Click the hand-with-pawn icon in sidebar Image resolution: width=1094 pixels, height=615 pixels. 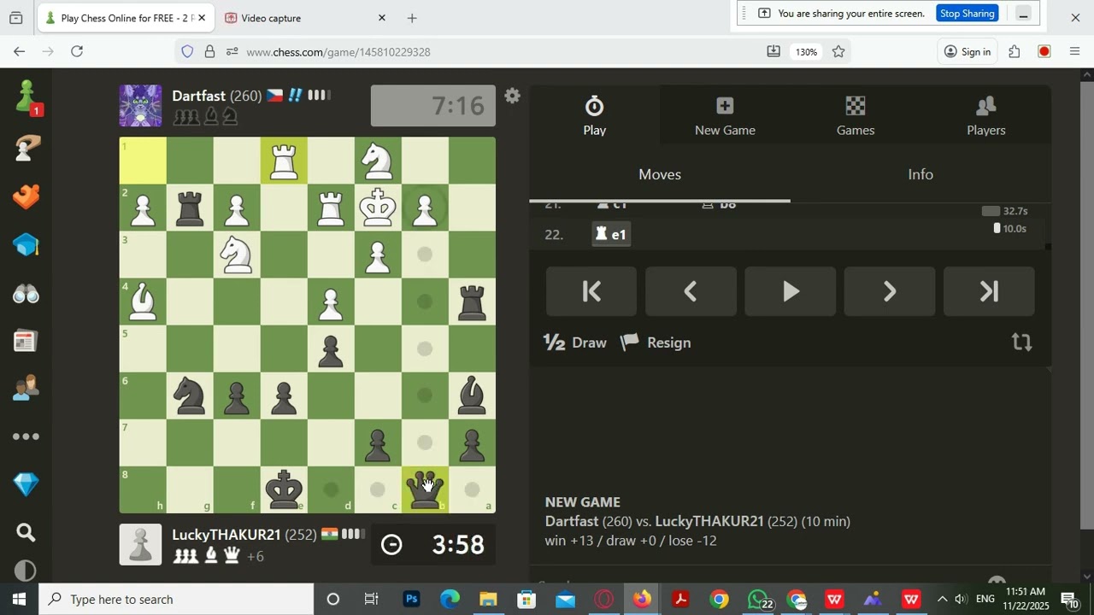tap(26, 147)
